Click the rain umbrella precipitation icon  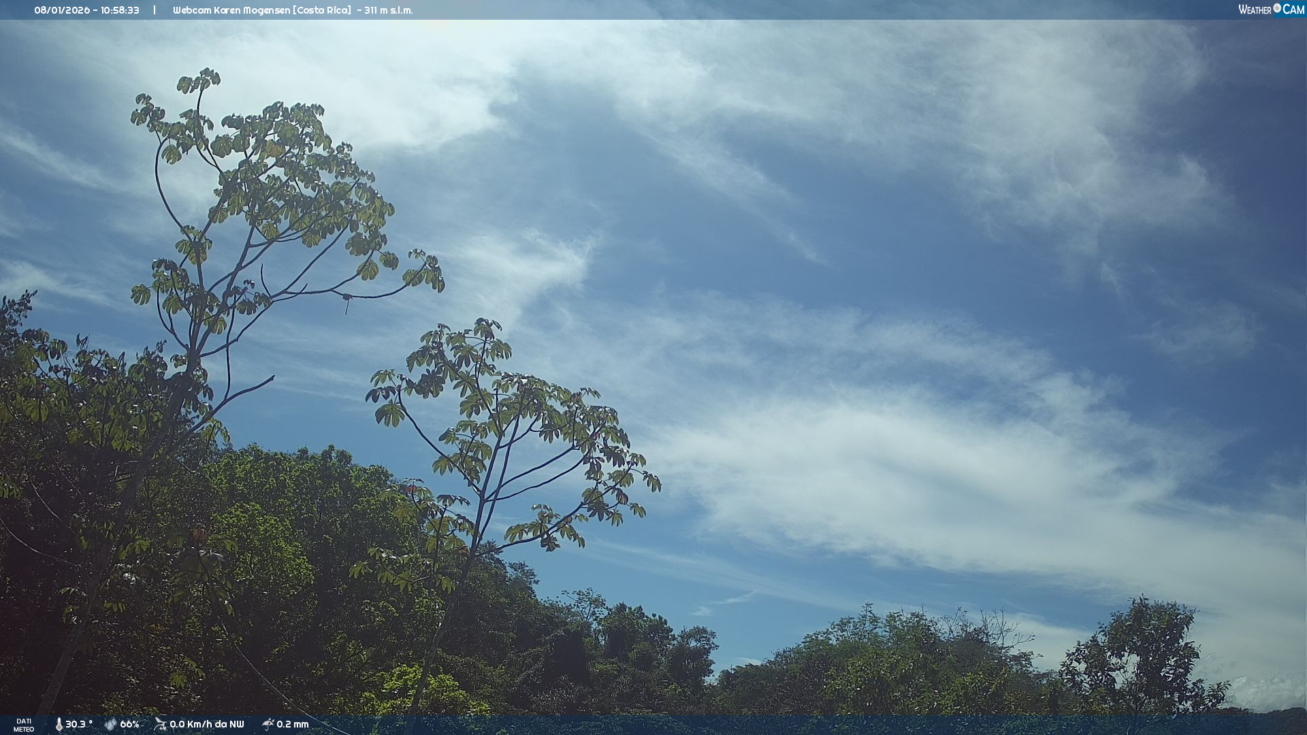[x=268, y=724]
